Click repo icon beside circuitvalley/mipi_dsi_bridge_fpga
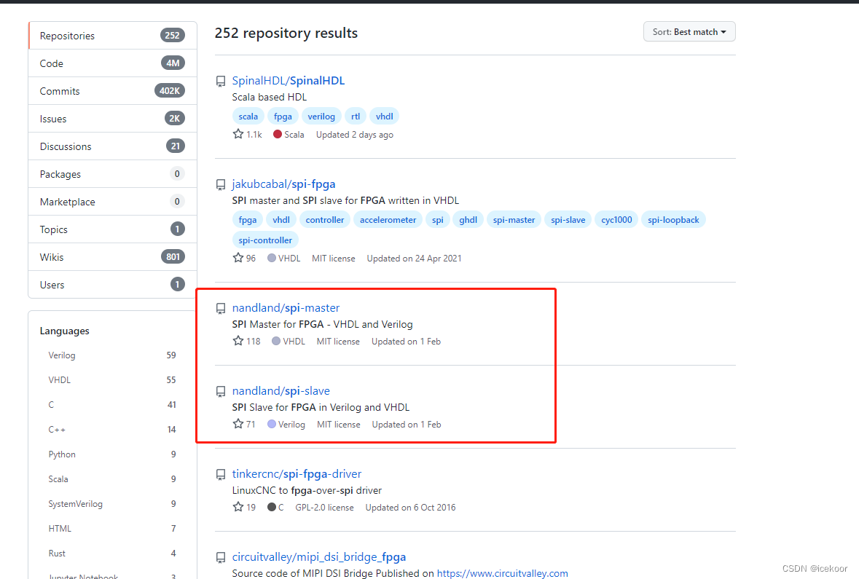Viewport: 859px width, 579px height. (221, 558)
